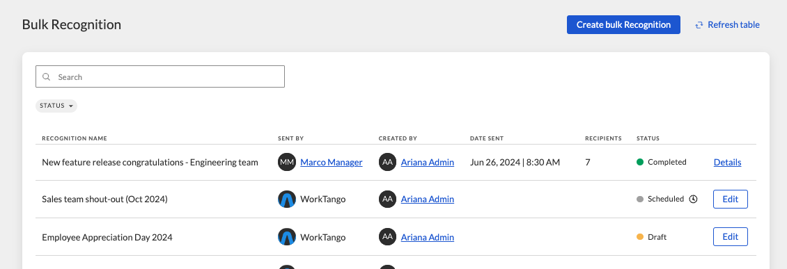
Task: Click the DATE SENT column header
Action: (x=487, y=138)
